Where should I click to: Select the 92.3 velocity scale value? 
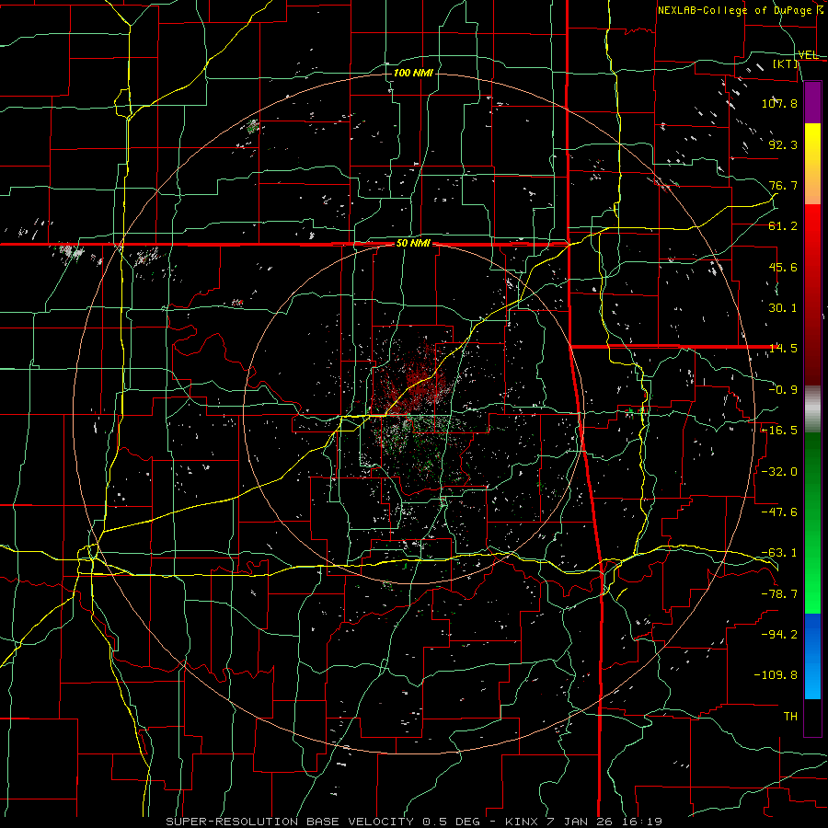click(x=783, y=144)
